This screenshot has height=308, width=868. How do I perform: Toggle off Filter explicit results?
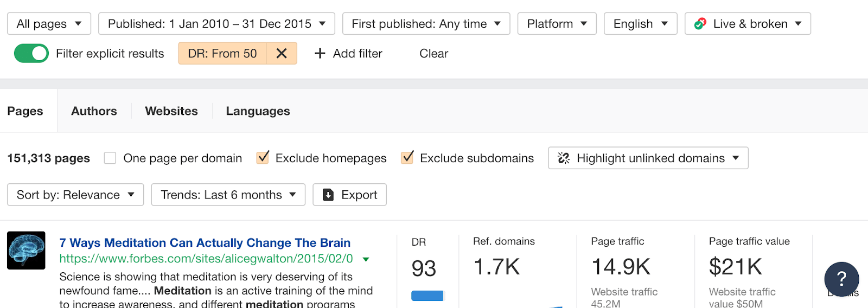31,53
